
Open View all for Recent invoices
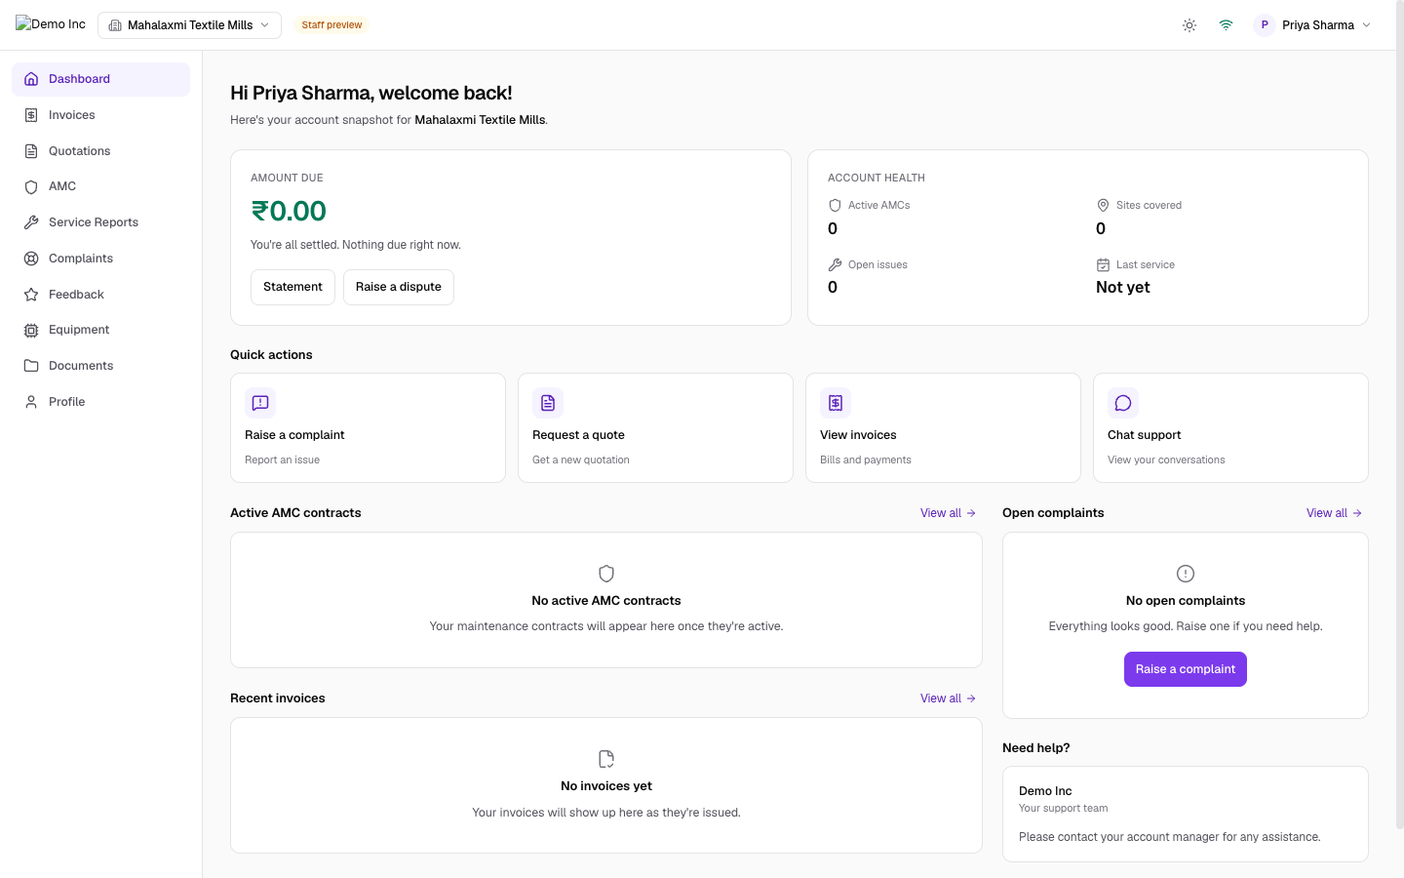point(948,698)
